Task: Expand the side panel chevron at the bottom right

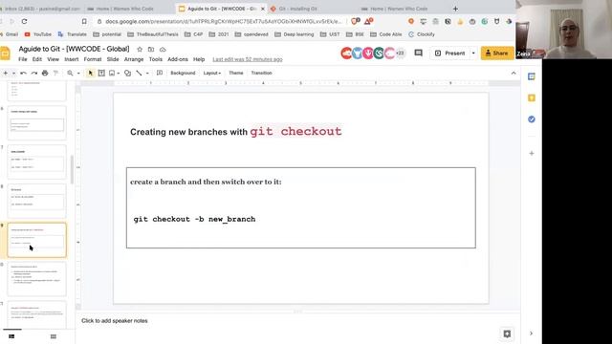Action: (531, 333)
